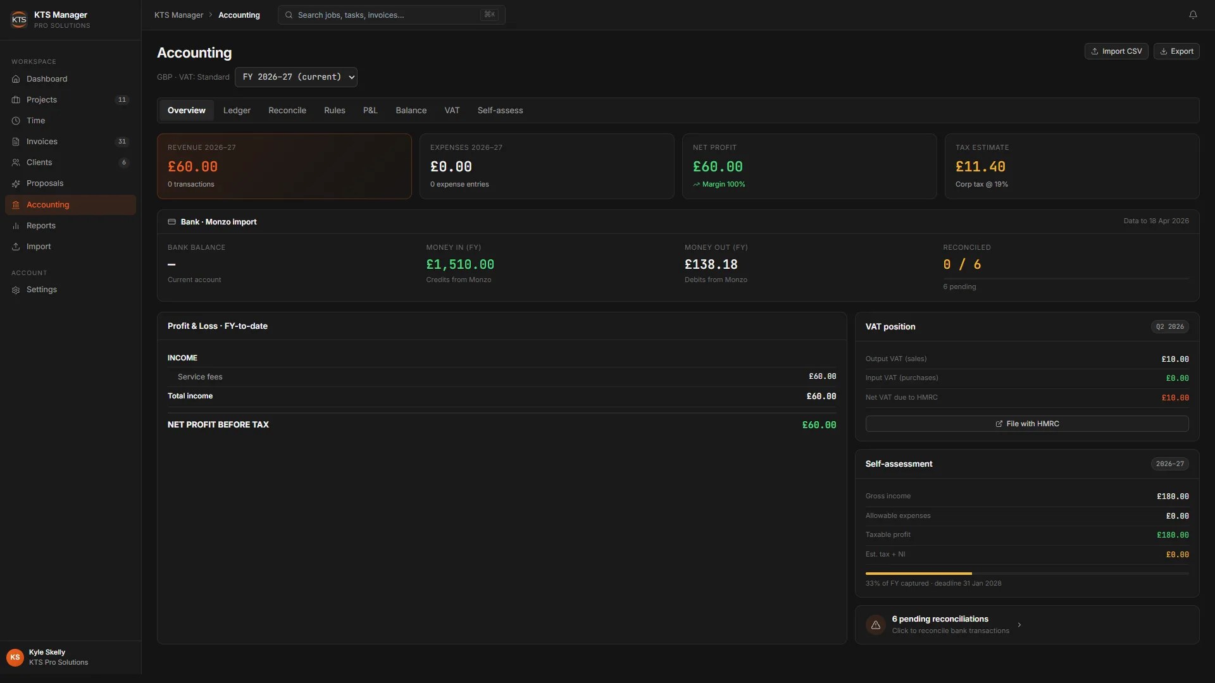Open Proposals in the sidebar

click(70, 183)
